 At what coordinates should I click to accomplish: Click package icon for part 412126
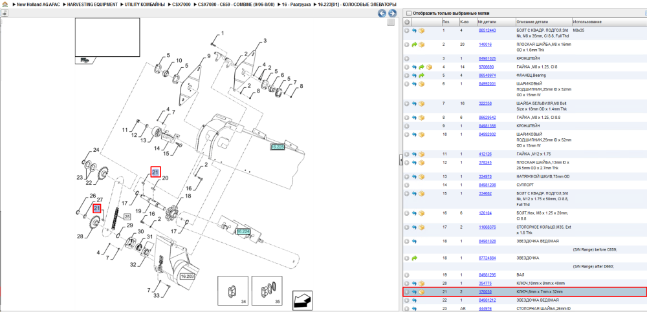[x=422, y=154]
